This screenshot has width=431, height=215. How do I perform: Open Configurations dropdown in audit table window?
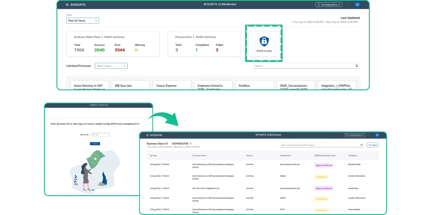tap(355, 135)
